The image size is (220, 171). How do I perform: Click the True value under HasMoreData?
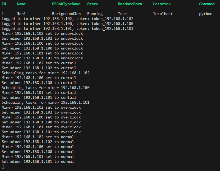tap(122, 14)
